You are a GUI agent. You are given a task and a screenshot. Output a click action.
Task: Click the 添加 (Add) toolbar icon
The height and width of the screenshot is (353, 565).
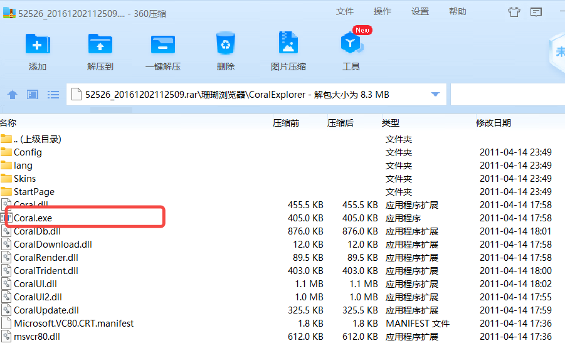click(x=38, y=45)
